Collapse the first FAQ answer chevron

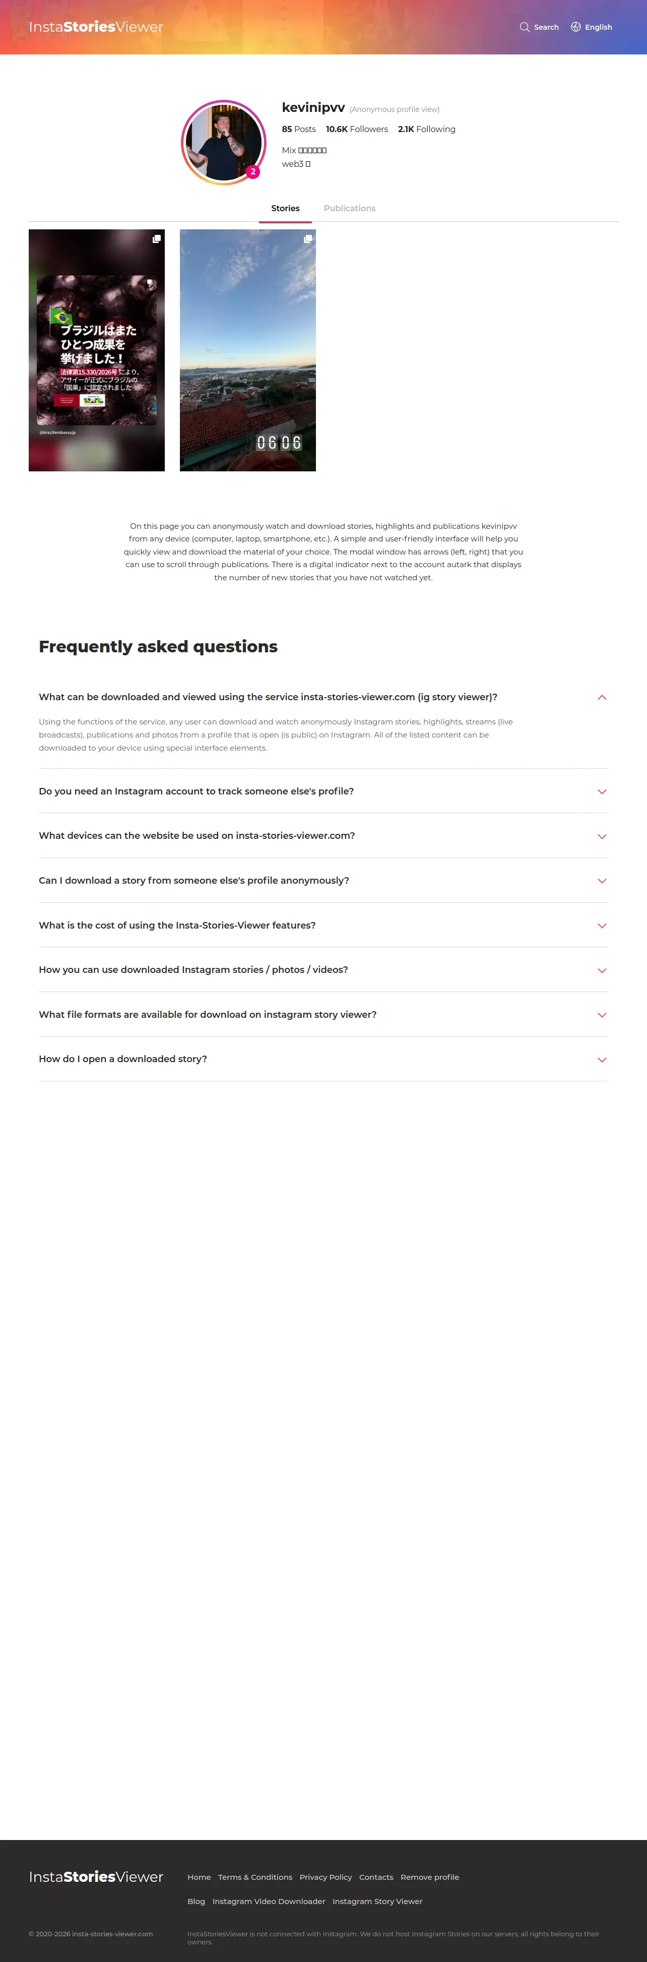(x=601, y=698)
